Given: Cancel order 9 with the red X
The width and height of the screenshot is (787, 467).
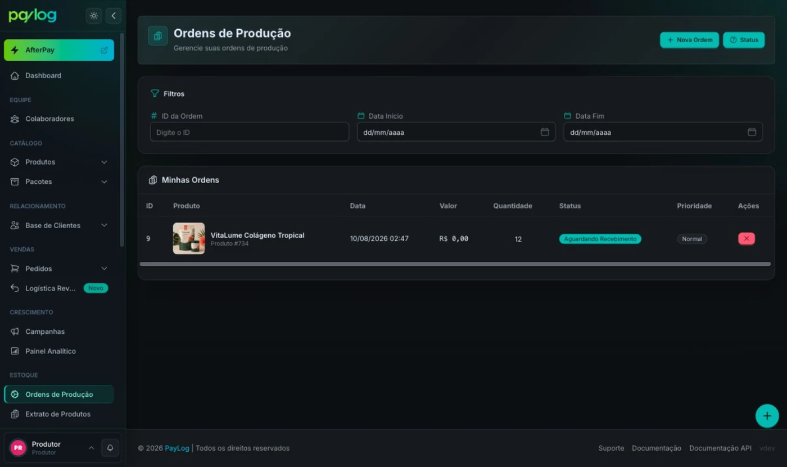Looking at the screenshot, I should coord(747,238).
